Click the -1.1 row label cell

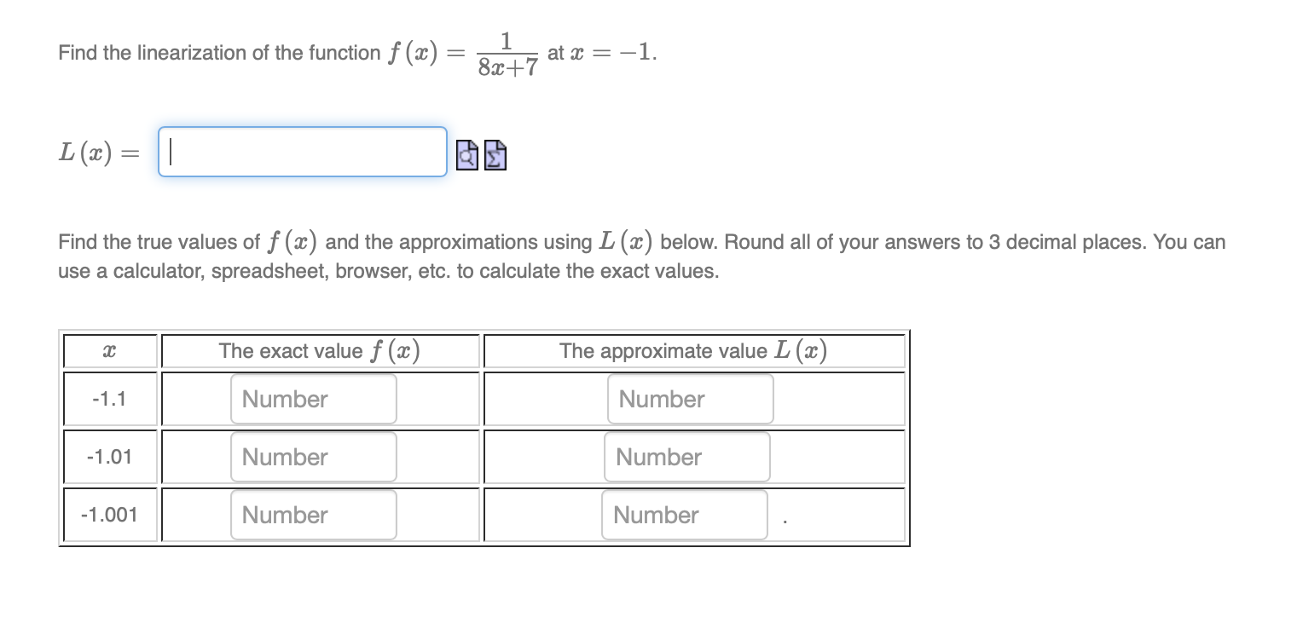click(109, 398)
